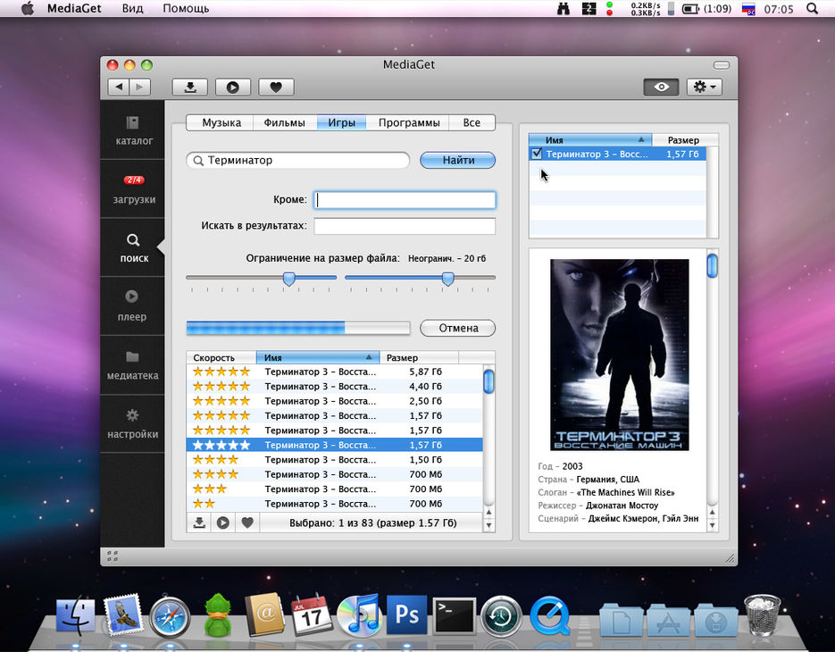Viewport: 835px width, 652px height.
Task: Click the search field containing Терминатор
Action: (x=298, y=161)
